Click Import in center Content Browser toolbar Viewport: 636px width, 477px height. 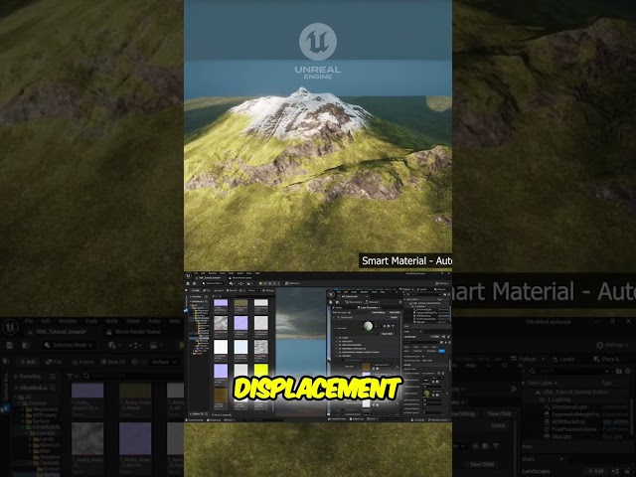219,290
